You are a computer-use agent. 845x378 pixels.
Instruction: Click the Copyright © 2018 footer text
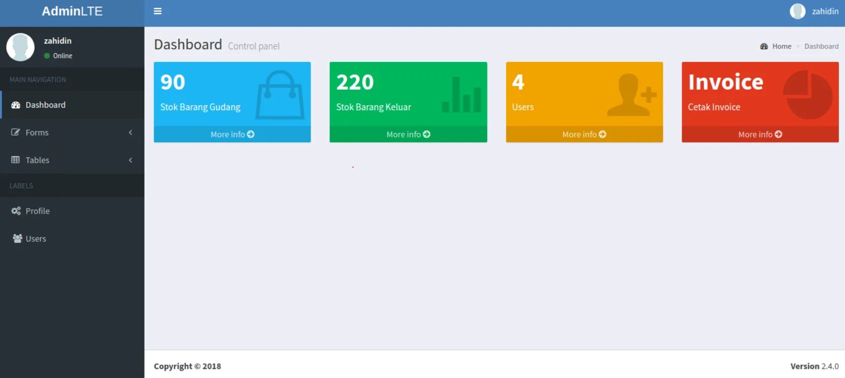(187, 366)
